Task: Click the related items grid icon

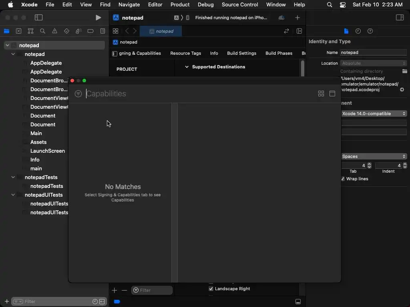Action: click(116, 31)
